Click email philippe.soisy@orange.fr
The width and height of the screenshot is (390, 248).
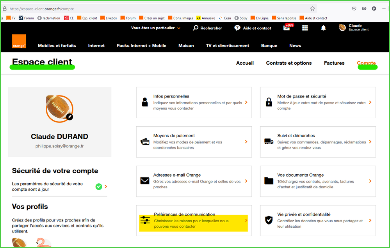click(x=59, y=146)
